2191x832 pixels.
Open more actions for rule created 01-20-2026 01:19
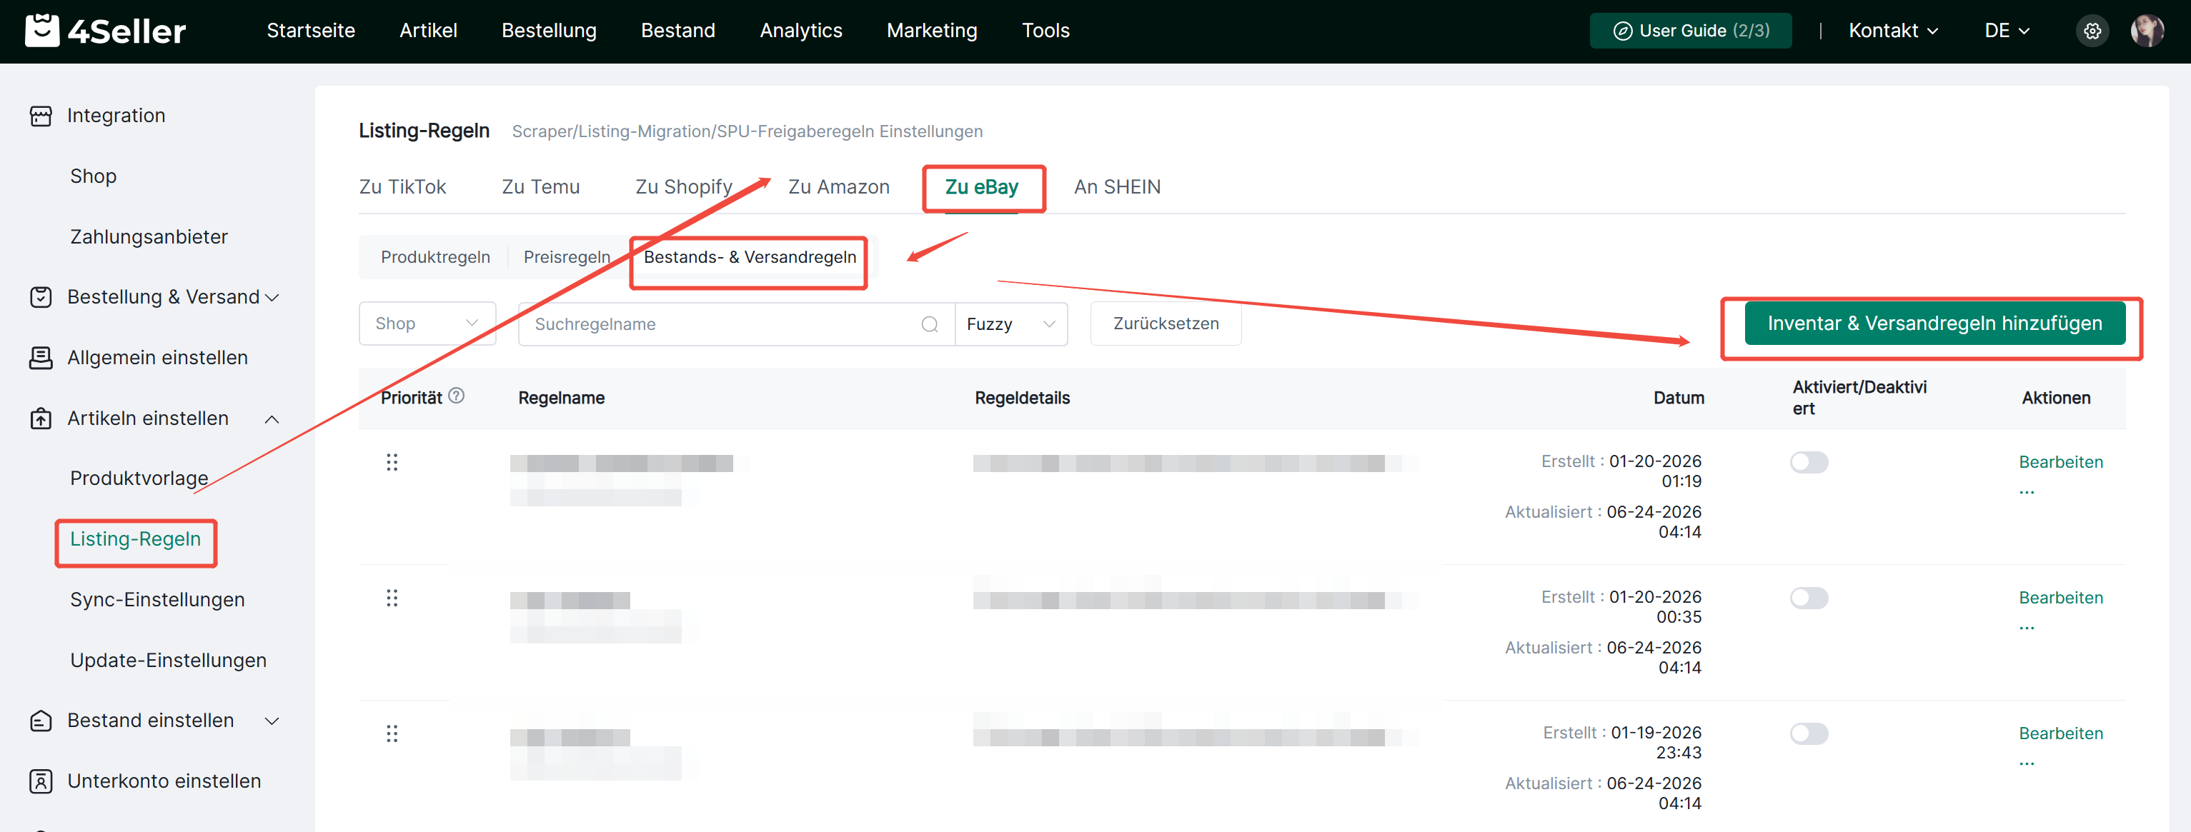[x=2027, y=491]
